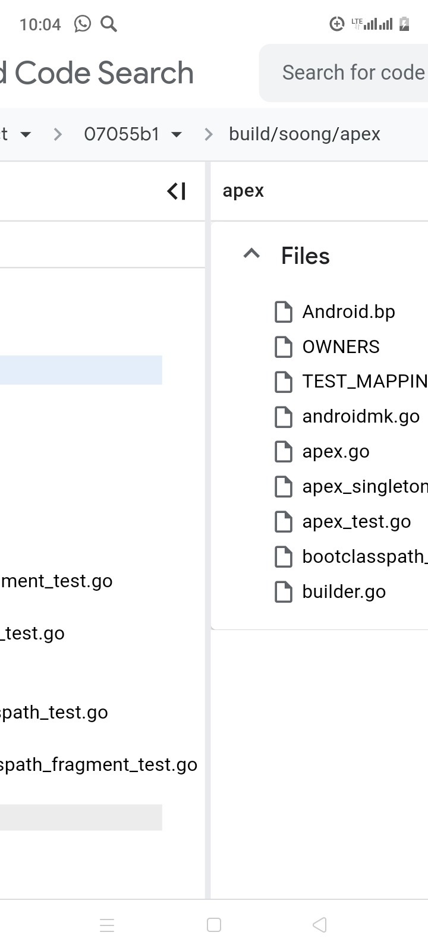Tap the search magnifier in status bar
Viewport: 428px width, 951px height.
click(x=109, y=24)
